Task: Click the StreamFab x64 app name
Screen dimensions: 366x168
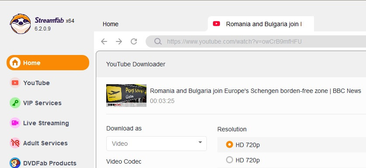Action: (x=54, y=21)
